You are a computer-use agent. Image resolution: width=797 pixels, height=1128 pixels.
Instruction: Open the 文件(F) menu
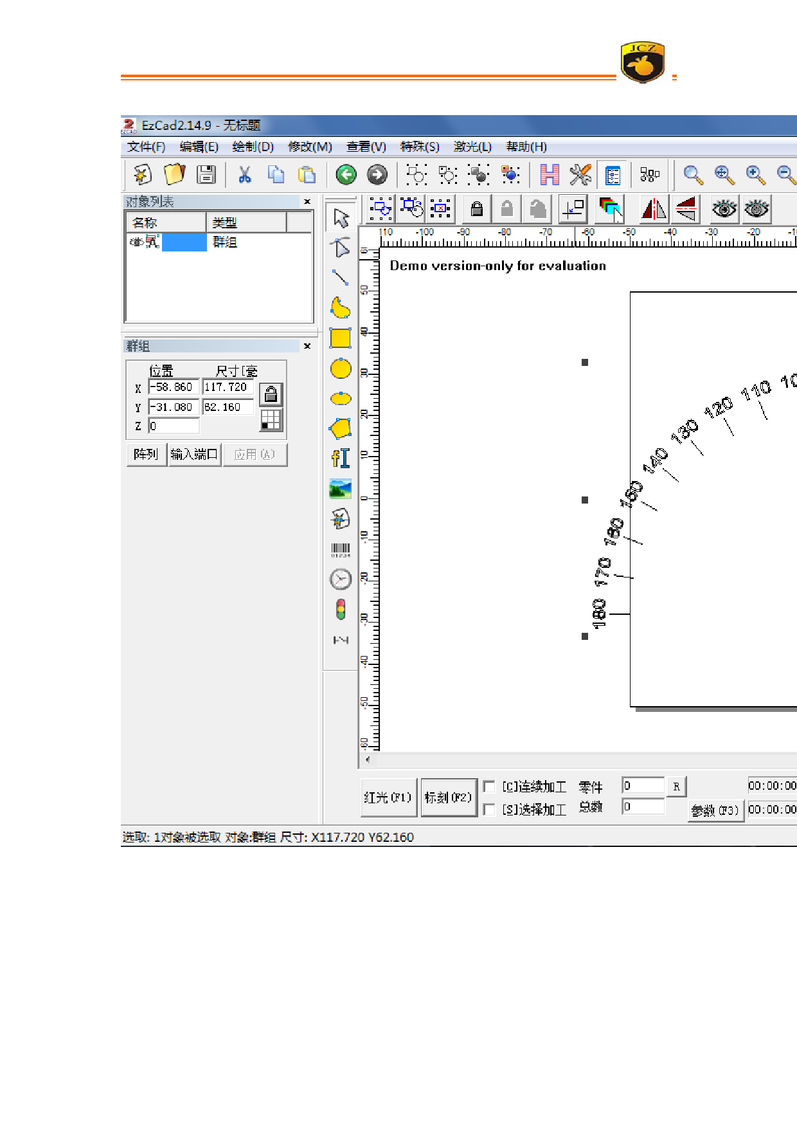pyautogui.click(x=146, y=147)
